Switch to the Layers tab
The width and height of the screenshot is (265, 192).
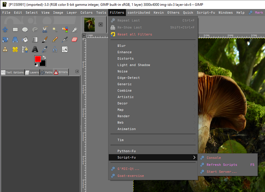[x=32, y=72]
